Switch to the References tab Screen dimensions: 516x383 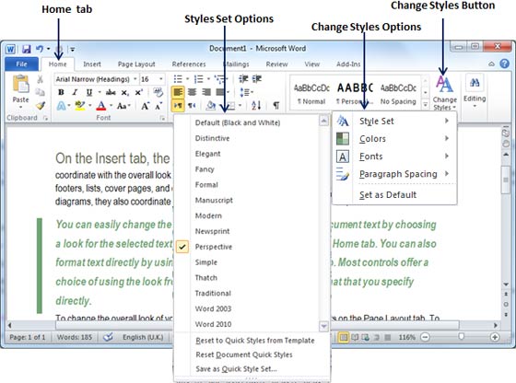189,64
